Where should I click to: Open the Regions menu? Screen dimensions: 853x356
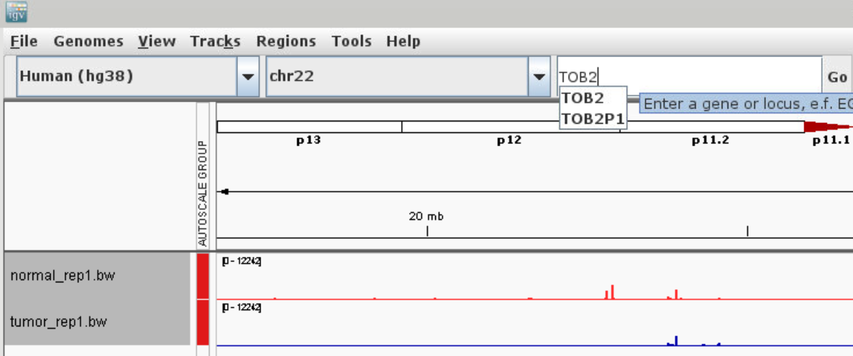(x=286, y=41)
